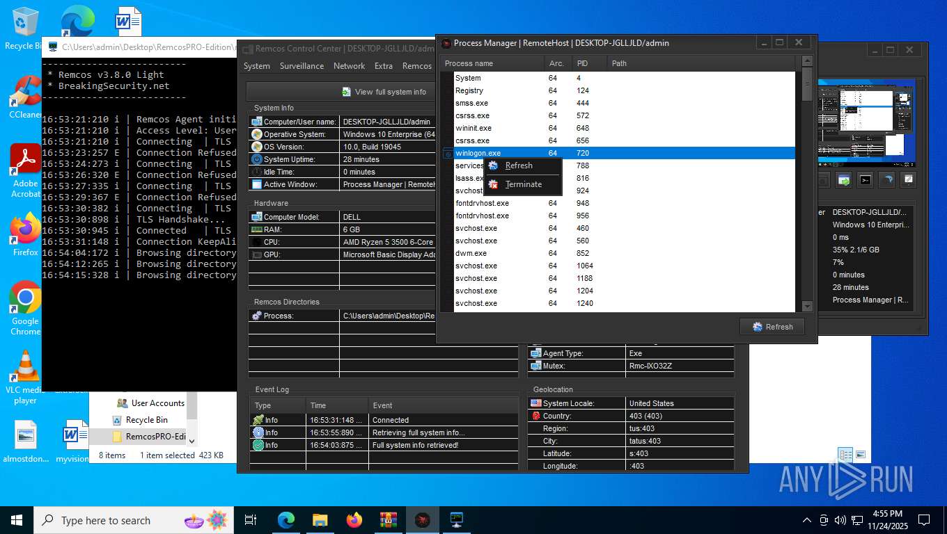
Task: Click the white link icon beside the screen preview
Action: 908,180
